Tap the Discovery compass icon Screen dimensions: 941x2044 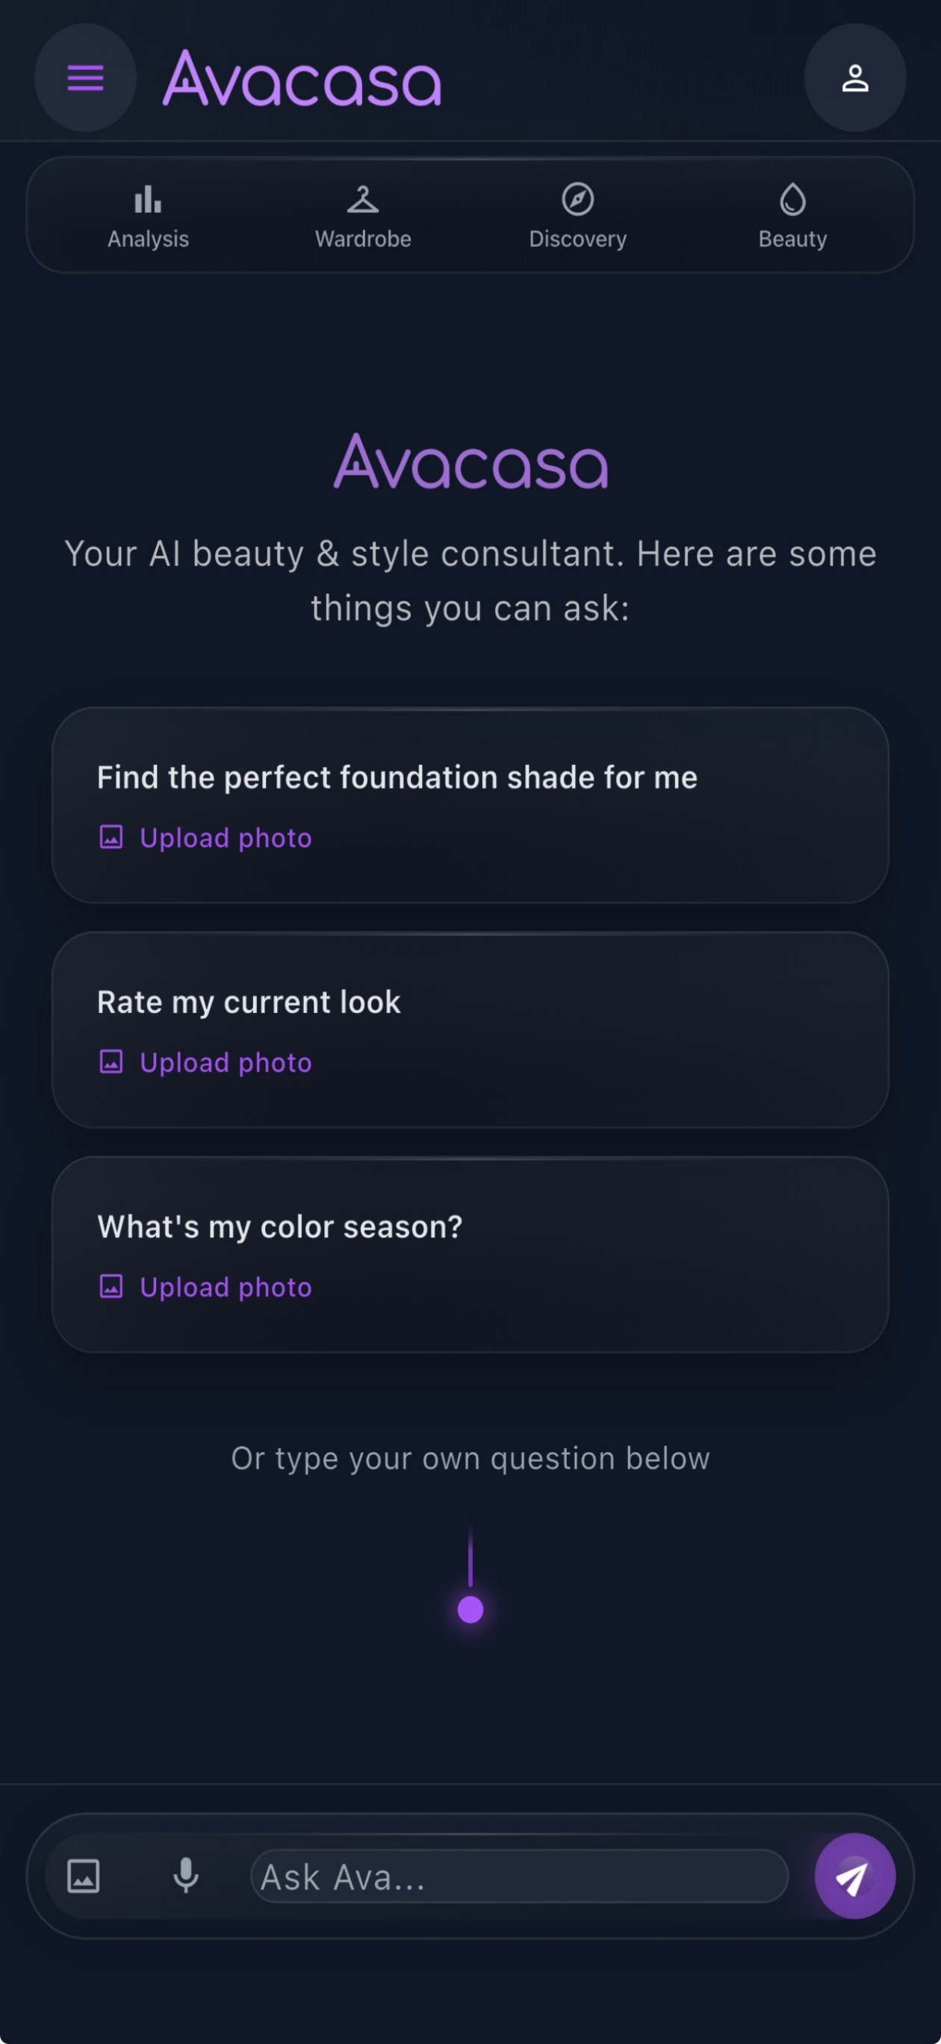click(577, 199)
